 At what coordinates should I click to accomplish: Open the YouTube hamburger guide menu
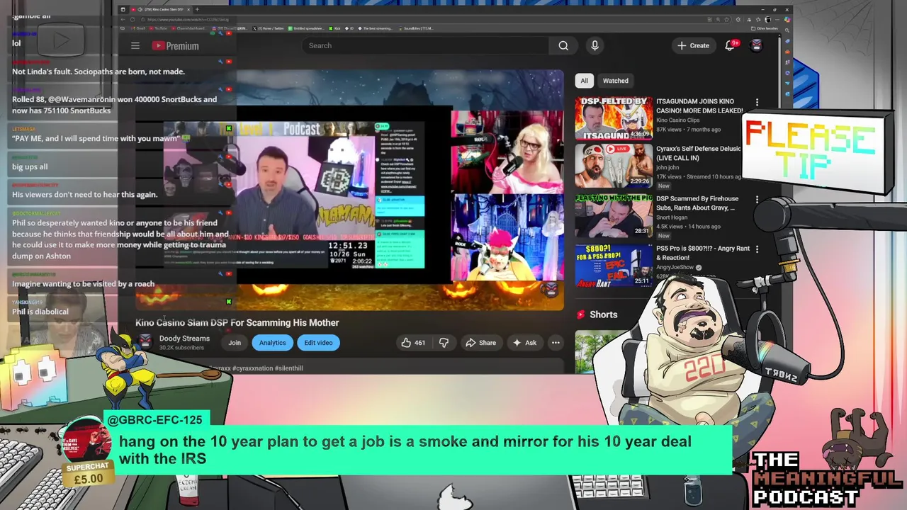coord(135,45)
